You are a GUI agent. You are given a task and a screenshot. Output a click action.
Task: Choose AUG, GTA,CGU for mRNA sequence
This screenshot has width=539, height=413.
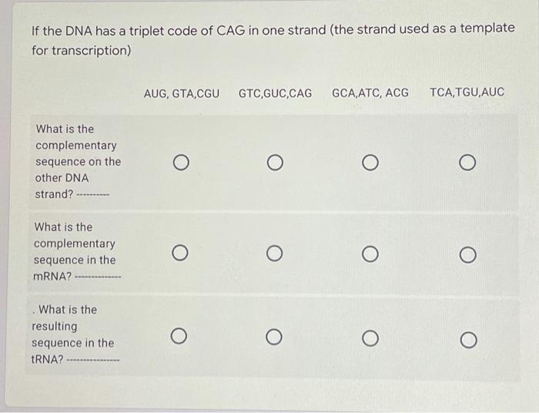pyautogui.click(x=180, y=253)
